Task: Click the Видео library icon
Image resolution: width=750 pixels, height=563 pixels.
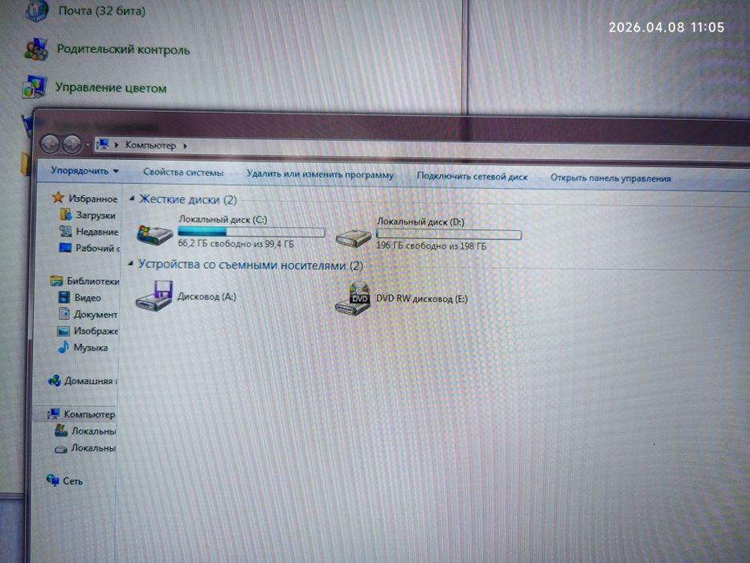Action: tap(64, 298)
